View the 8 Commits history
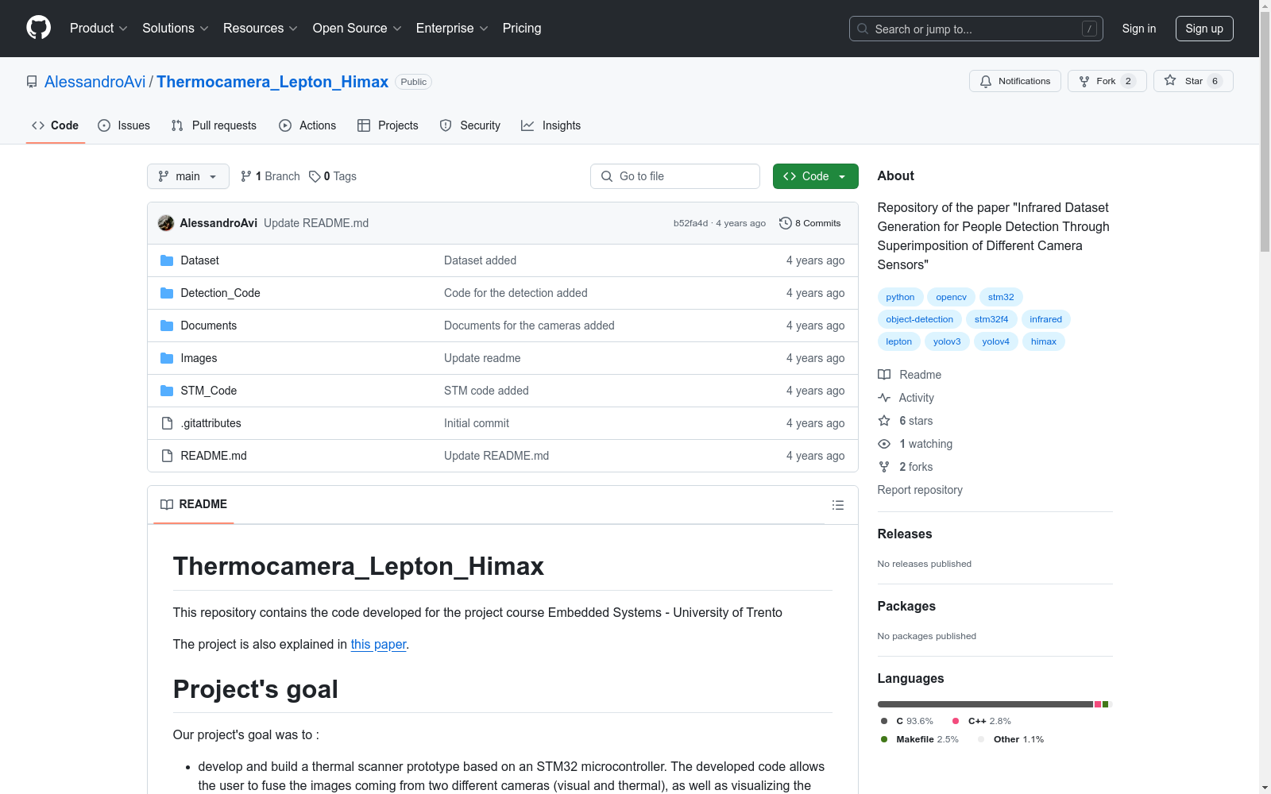This screenshot has height=794, width=1271. (x=810, y=223)
